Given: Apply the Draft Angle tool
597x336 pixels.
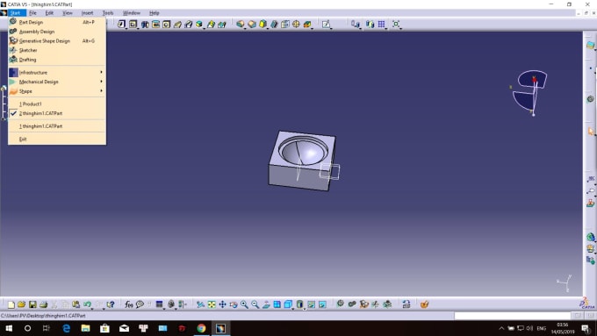Looking at the screenshot, I should point(263,24).
